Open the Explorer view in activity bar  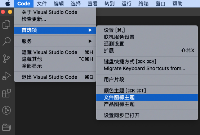6,24
